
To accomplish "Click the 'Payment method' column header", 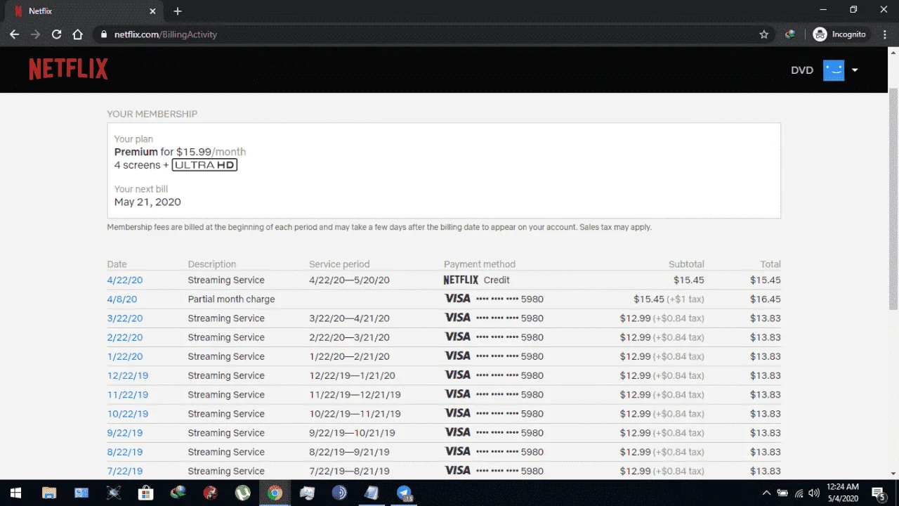I will (x=480, y=264).
